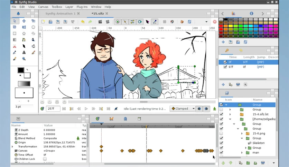Select the Feather tool

24,46
